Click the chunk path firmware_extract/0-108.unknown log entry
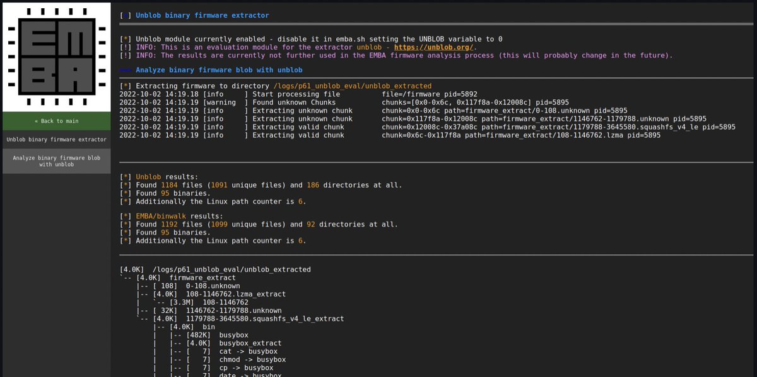The width and height of the screenshot is (757, 377). [373, 111]
